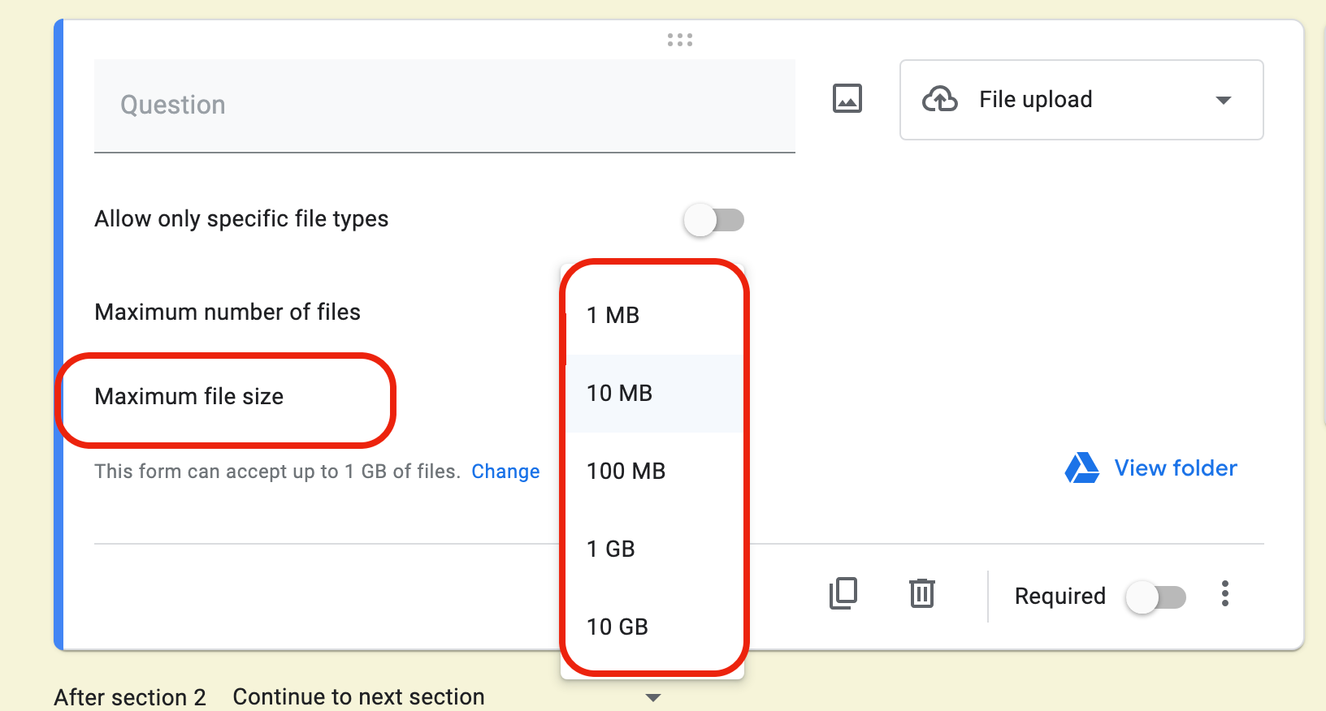Click the cloud upload icon in type selector
1326x711 pixels.
940,99
